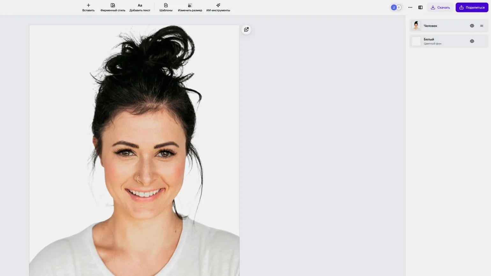The width and height of the screenshot is (491, 276).
Task: Toggle the split panel layout icon
Action: (x=420, y=7)
